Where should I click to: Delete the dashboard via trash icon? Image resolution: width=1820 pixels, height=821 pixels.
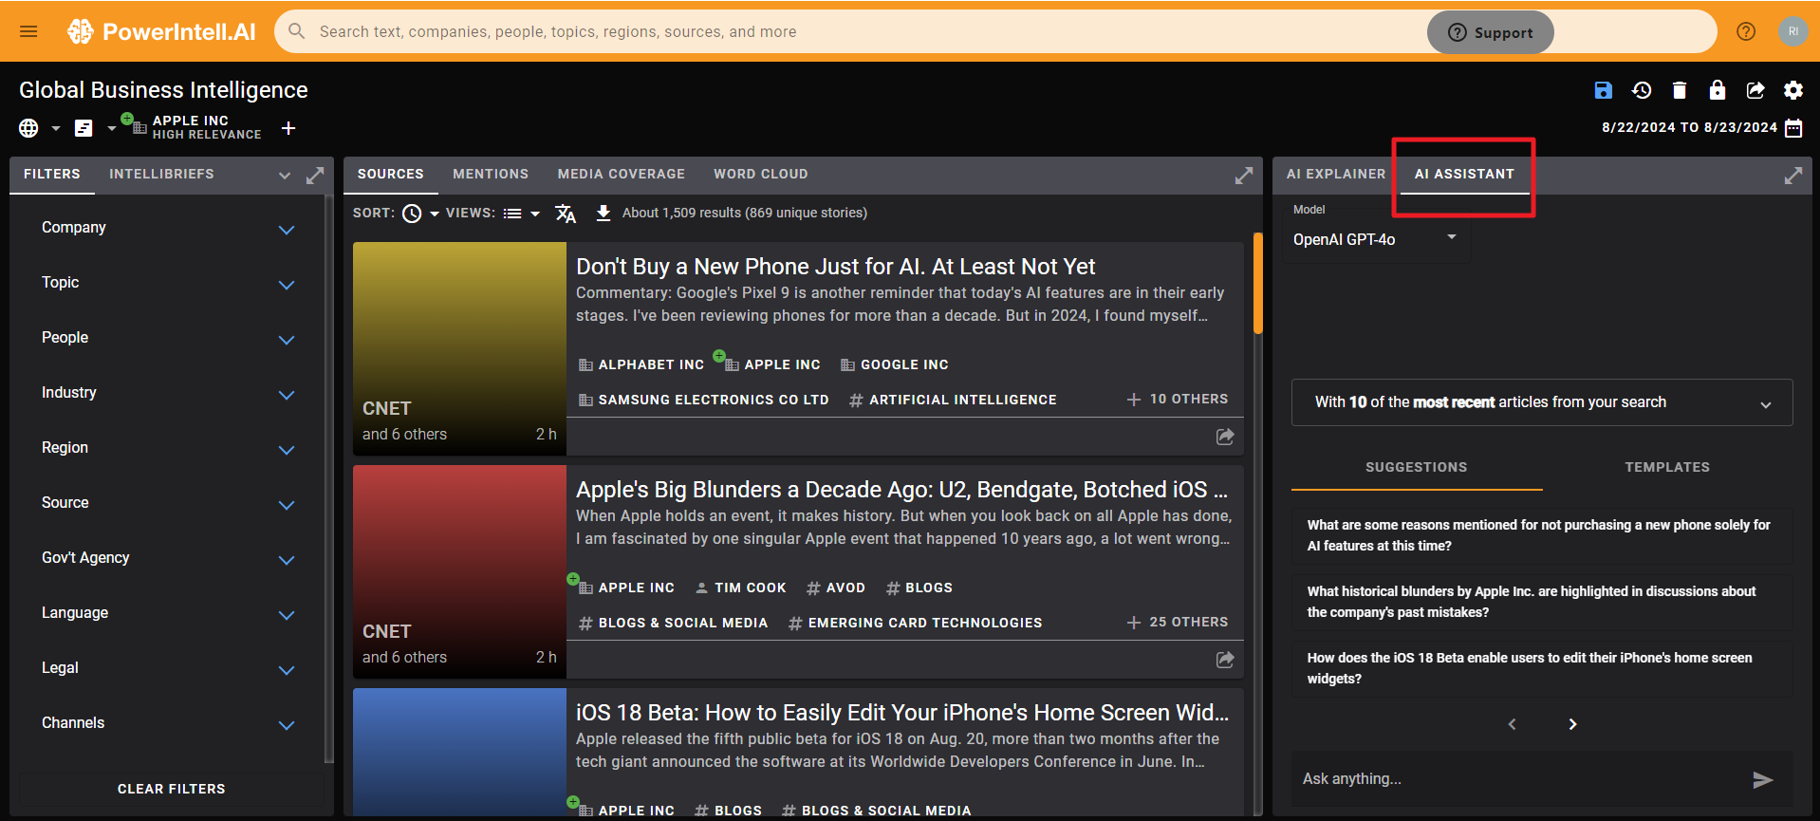tap(1680, 90)
